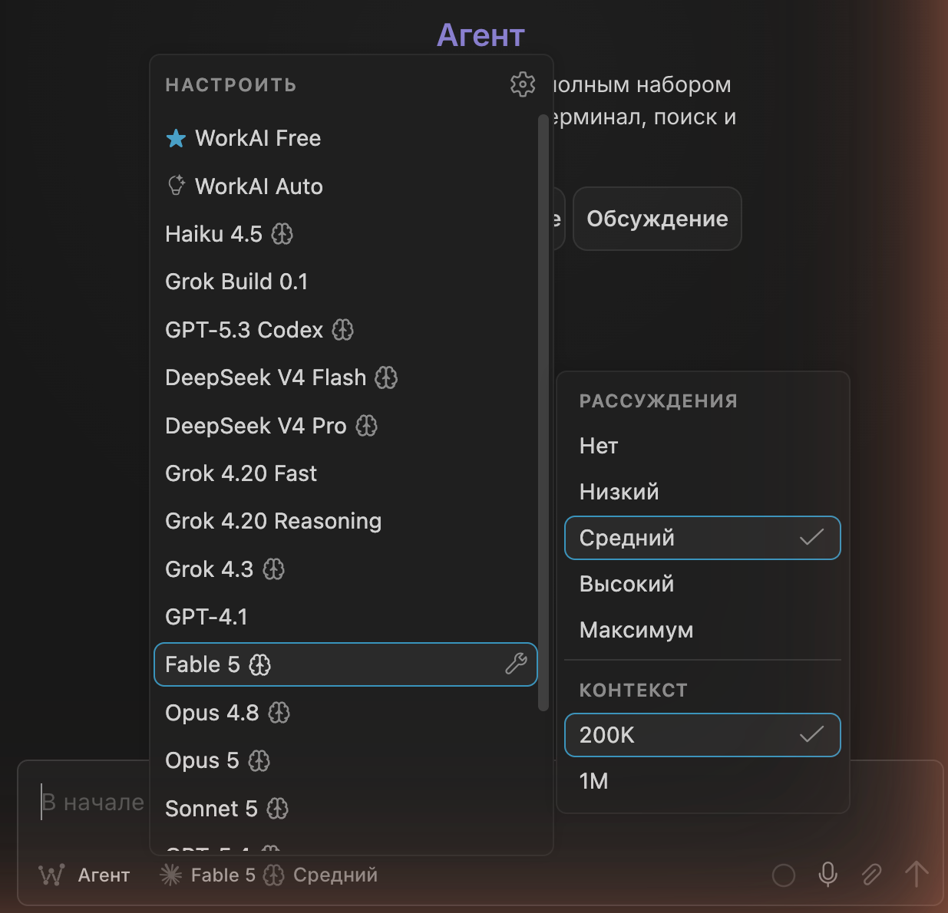948x913 pixels.
Task: Click the WorkAI W logo in bottom bar
Action: coord(51,875)
